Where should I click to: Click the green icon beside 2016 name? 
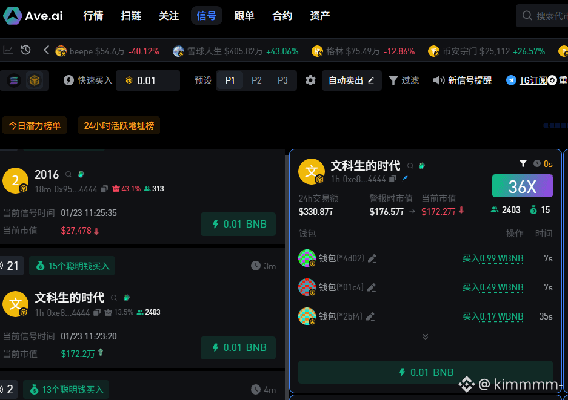pyautogui.click(x=81, y=174)
